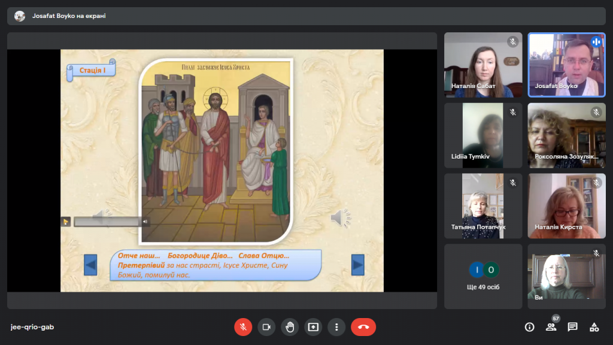The width and height of the screenshot is (613, 345).
Task: Select Lidiia Tymkiv's video tile
Action: [x=483, y=135]
